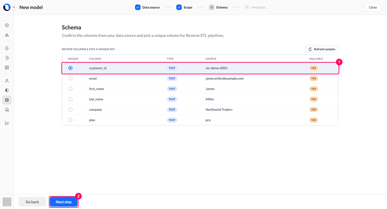Click the Schema step in the wizard
The image size is (387, 209).
pos(218,8)
